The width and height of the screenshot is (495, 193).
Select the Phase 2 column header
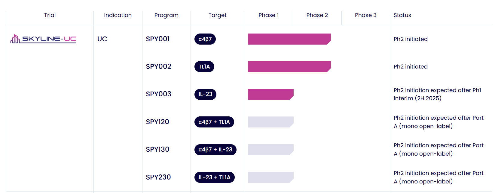click(x=317, y=15)
